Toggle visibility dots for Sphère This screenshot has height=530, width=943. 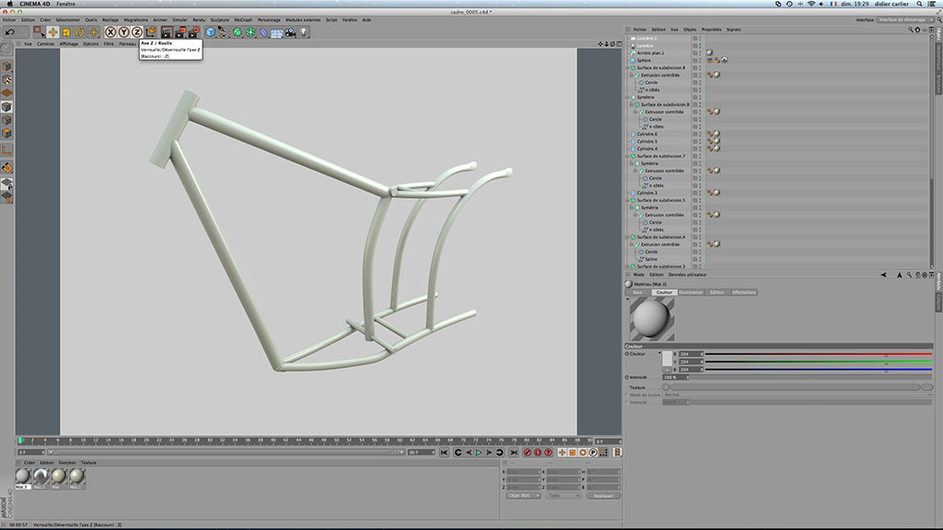click(x=700, y=60)
